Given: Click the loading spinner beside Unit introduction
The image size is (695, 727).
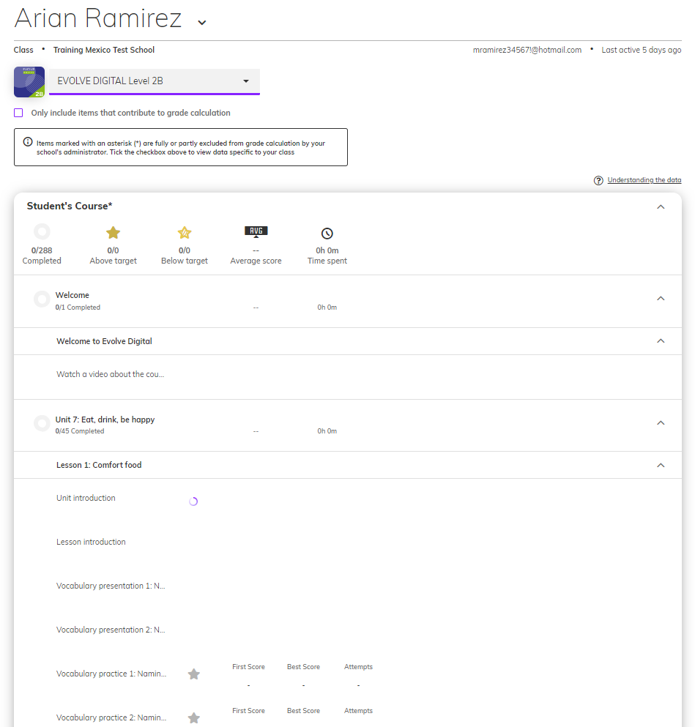Looking at the screenshot, I should [x=193, y=502].
